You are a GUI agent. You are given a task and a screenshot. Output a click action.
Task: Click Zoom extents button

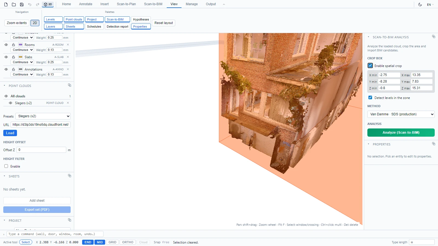pos(17,23)
